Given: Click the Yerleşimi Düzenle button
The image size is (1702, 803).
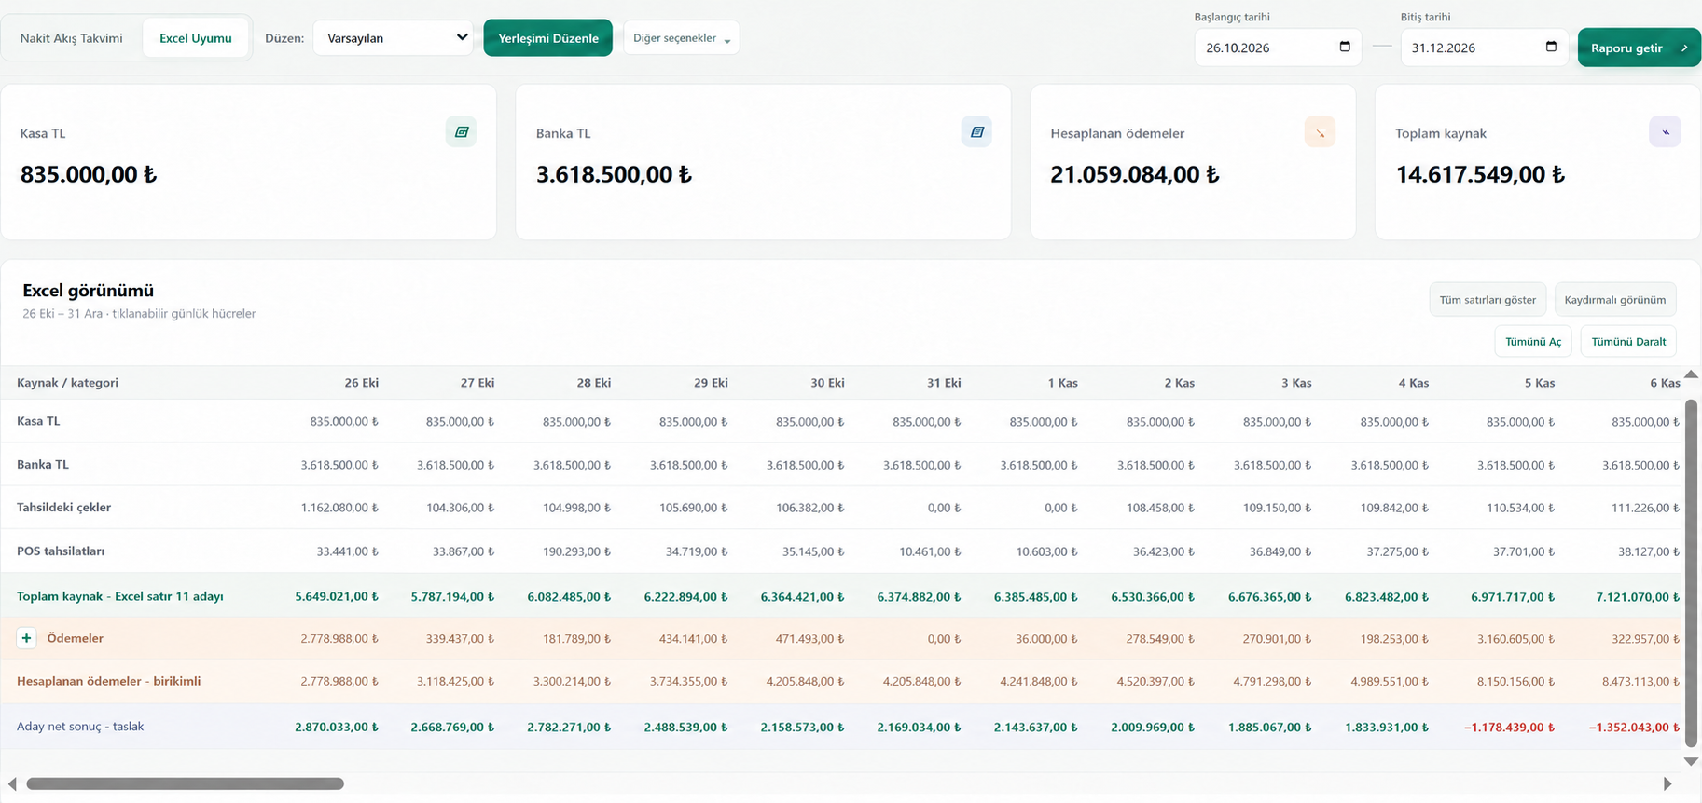Looking at the screenshot, I should [548, 38].
